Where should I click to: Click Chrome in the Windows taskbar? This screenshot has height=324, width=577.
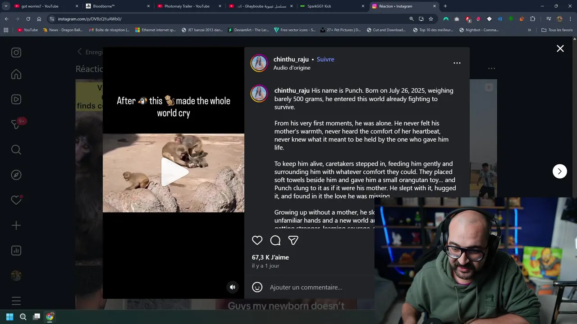point(50,317)
